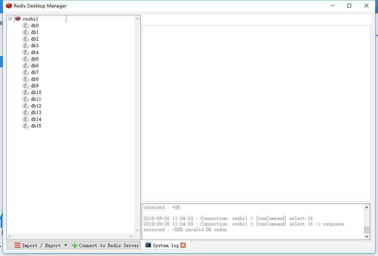378x256 pixels.
Task: Click the db1 database icon
Action: coord(26,32)
